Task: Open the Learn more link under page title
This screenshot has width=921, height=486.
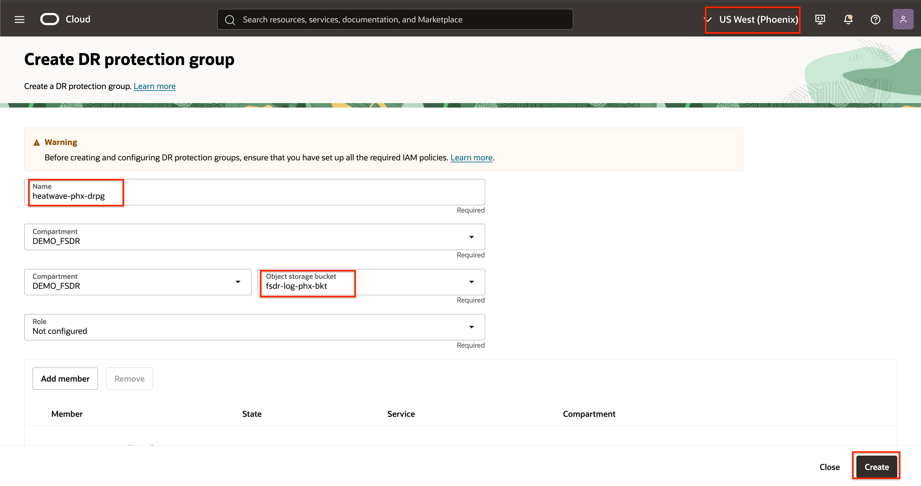Action: [155, 86]
